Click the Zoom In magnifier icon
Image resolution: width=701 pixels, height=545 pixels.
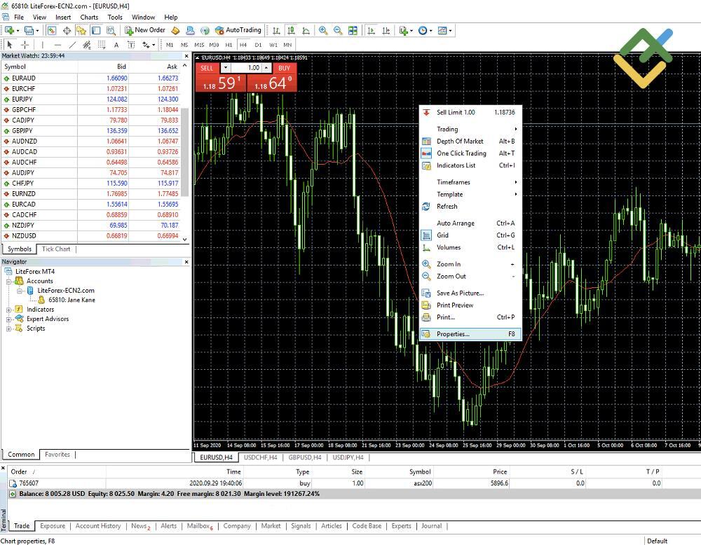pyautogui.click(x=322, y=30)
